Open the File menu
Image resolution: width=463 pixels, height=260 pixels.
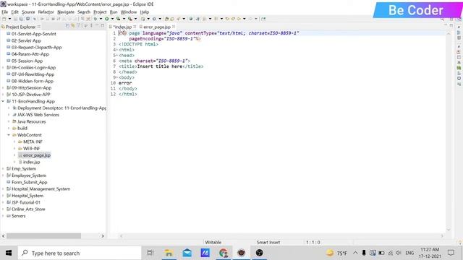(x=5, y=12)
